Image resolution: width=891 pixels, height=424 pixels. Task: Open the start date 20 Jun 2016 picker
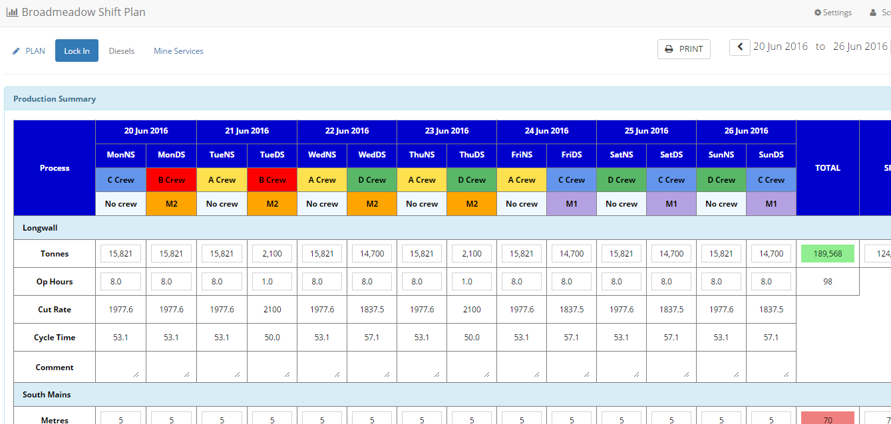pos(781,47)
